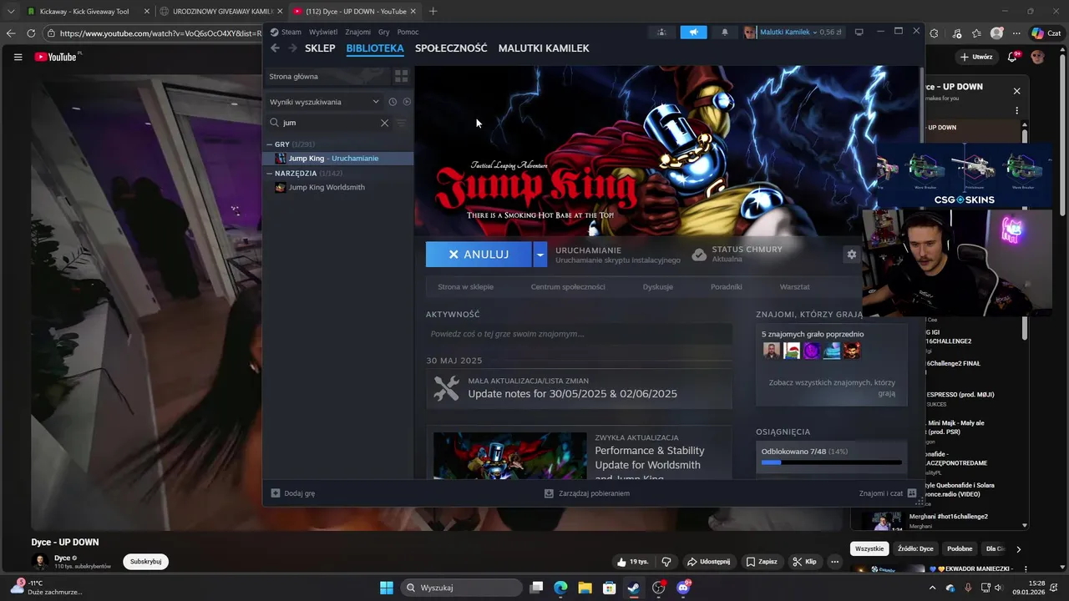
Task: Dislike the YouTube video
Action: [666, 562]
